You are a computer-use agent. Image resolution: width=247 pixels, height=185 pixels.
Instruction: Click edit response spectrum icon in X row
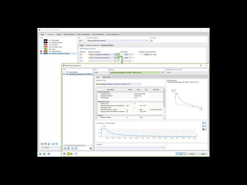[x=118, y=55]
